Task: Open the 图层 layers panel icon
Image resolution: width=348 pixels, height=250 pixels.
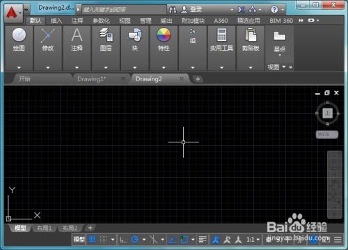Action: tap(106, 35)
